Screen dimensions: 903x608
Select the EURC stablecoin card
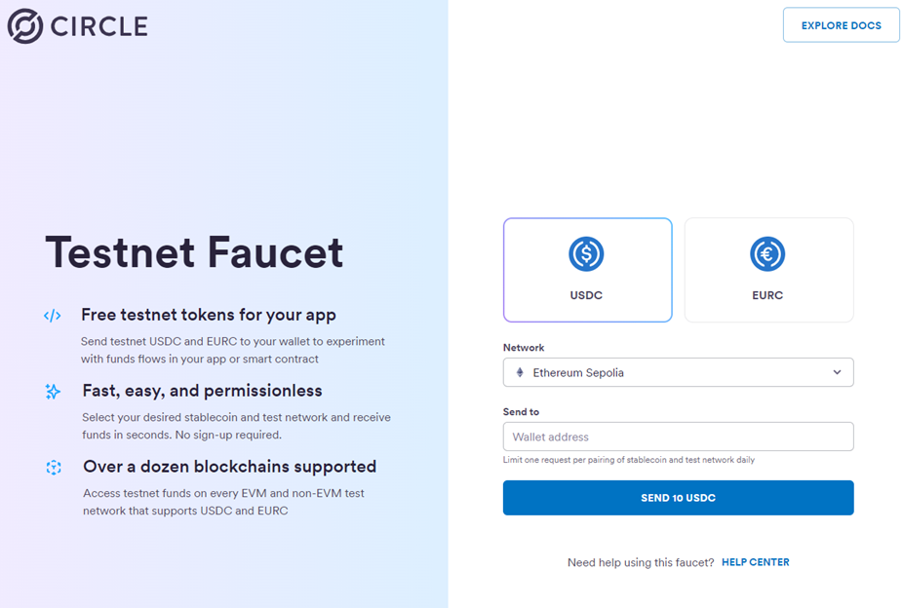click(x=768, y=270)
